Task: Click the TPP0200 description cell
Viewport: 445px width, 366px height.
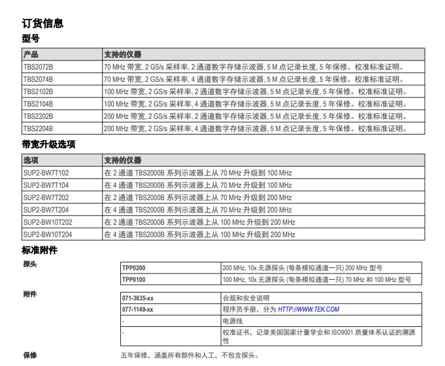Action: click(321, 268)
